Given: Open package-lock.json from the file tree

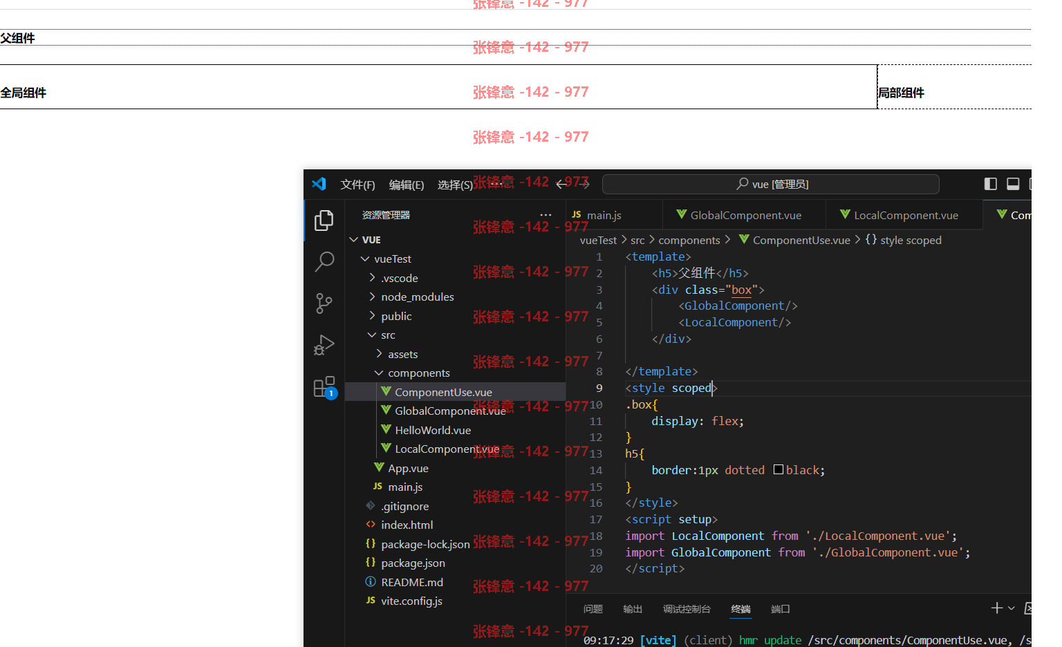Looking at the screenshot, I should pyautogui.click(x=425, y=544).
